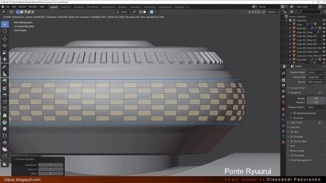The height and width of the screenshot is (183, 326).
Task: Select the Cube.001_Plate.003 outliner row
Action: 307,44
